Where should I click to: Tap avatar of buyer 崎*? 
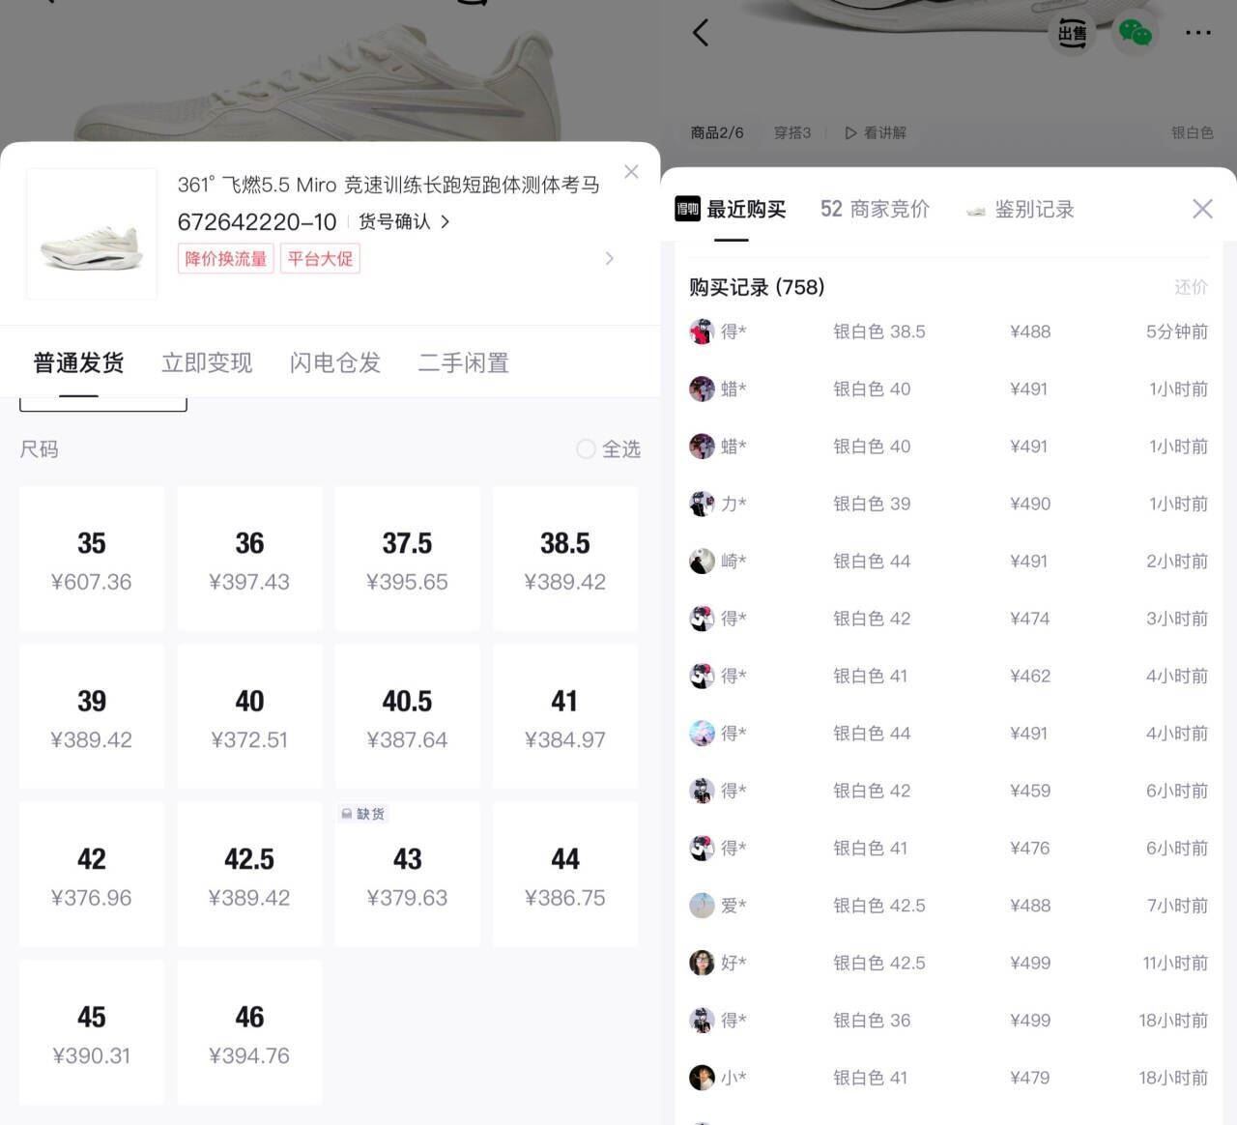(x=702, y=561)
